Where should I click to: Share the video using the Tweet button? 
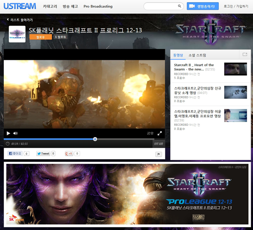click(43, 154)
